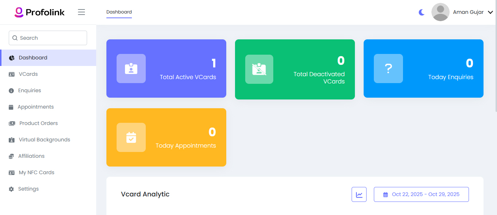The height and width of the screenshot is (215, 497).
Task: Click the Profolink logo
Action: [x=39, y=12]
